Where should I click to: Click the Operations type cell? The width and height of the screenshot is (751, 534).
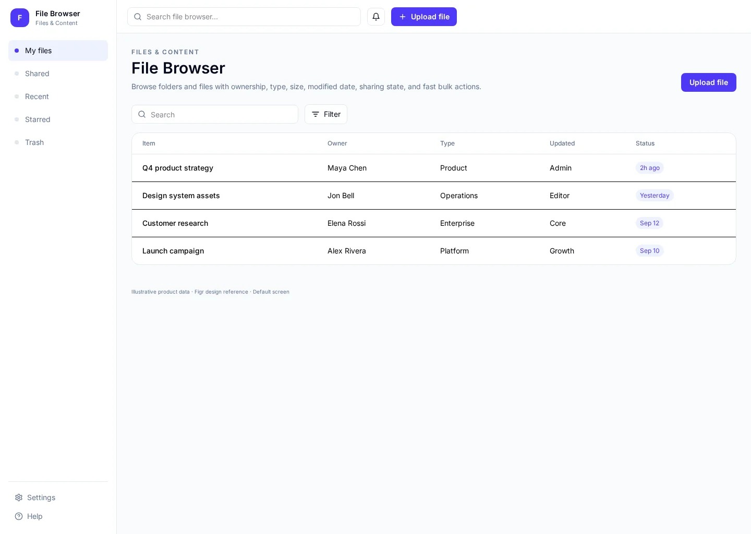click(459, 196)
